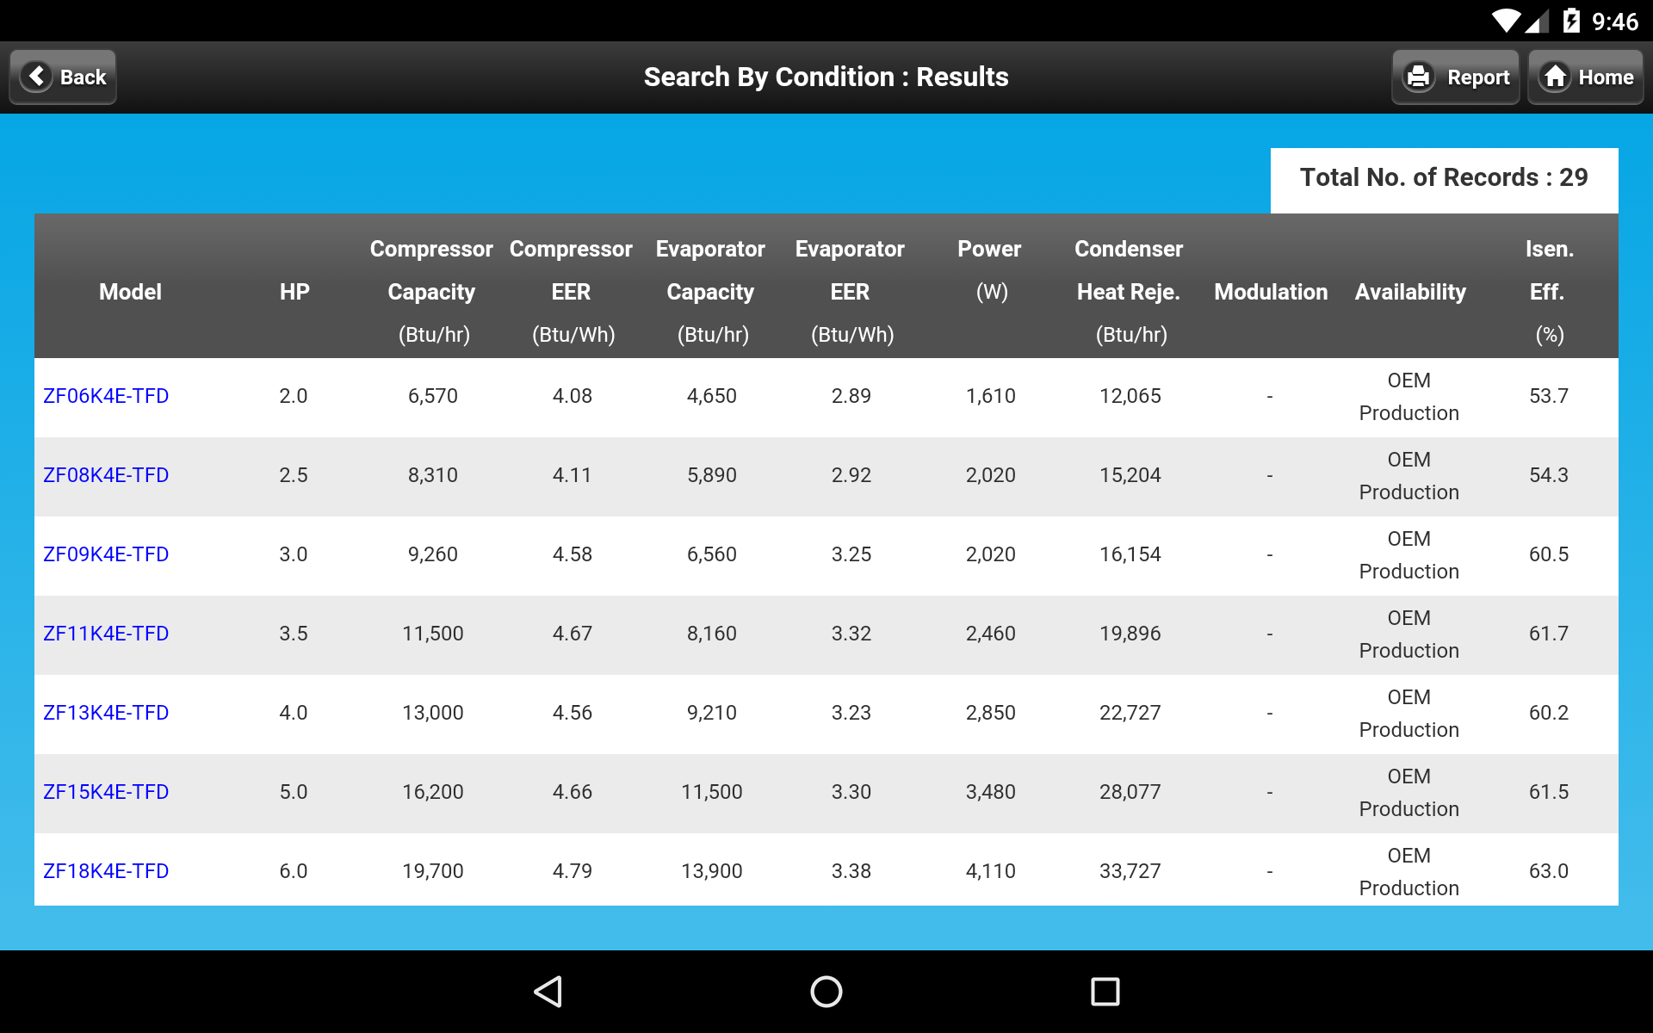The width and height of the screenshot is (1653, 1033).
Task: Tap heat rejection value 19,896
Action: click(x=1130, y=634)
